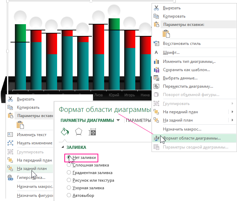Click the scissors icon beside Вырезать in right menu
The width and height of the screenshot is (237, 201).
(x=156, y=8)
